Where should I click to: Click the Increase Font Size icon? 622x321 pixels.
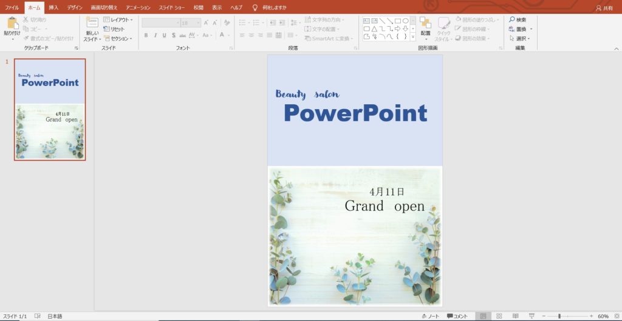click(x=207, y=23)
